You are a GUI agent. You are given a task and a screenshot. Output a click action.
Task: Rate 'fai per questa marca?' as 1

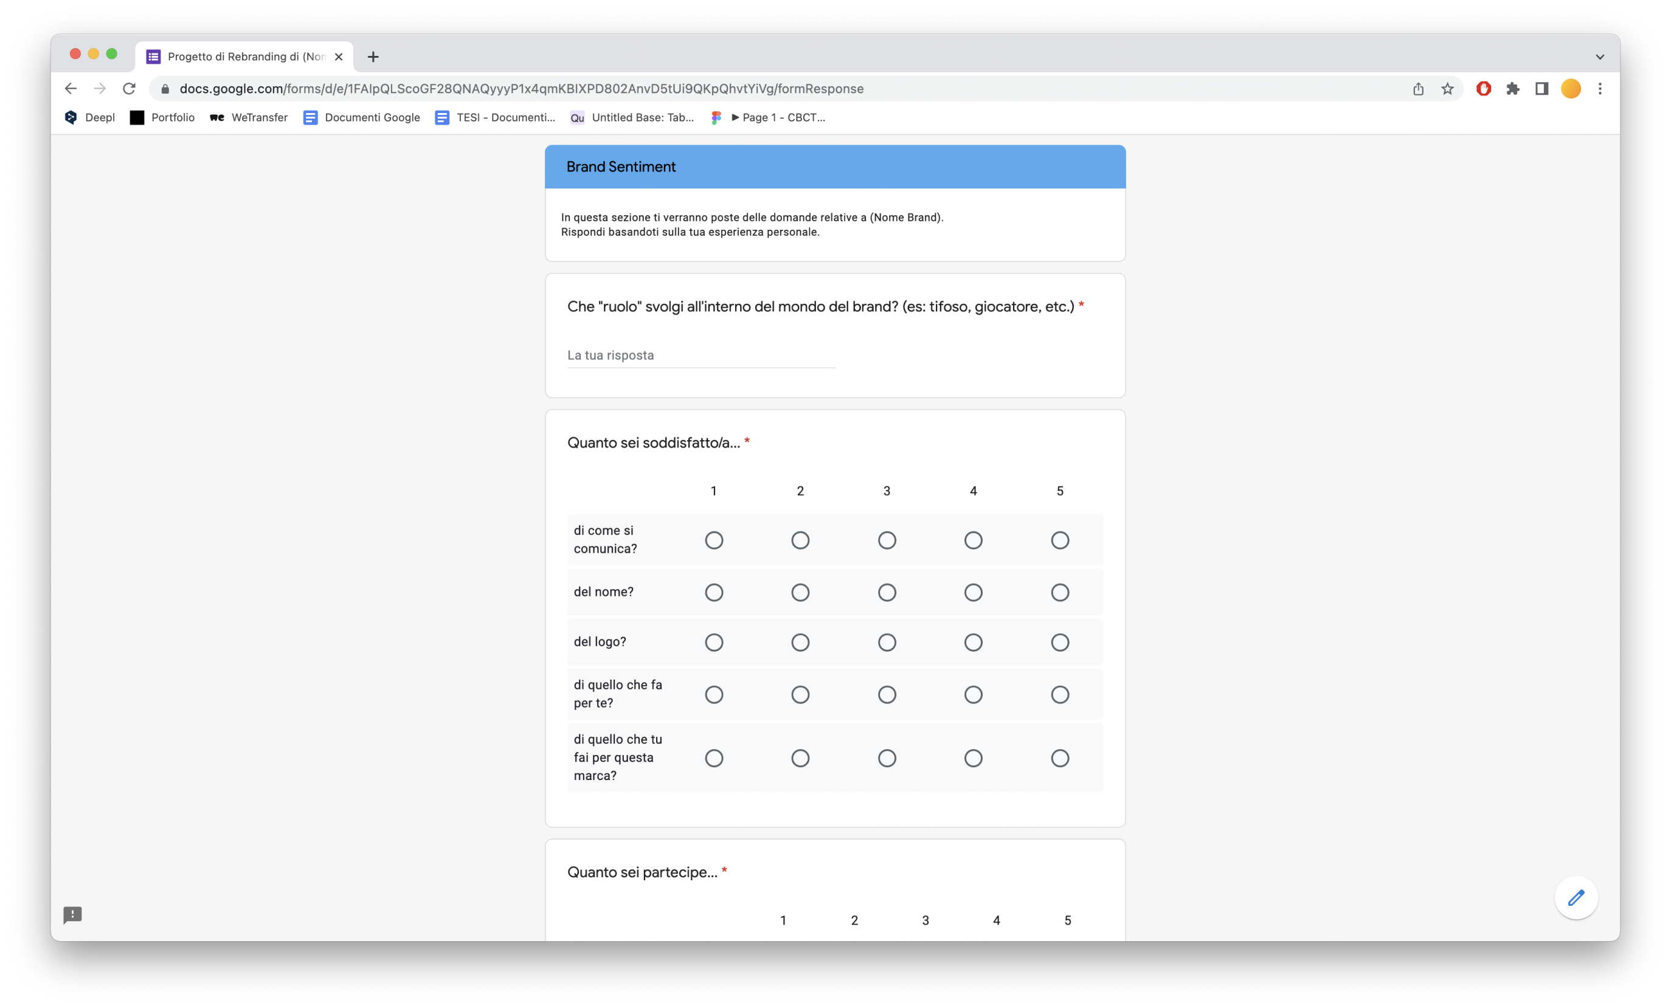point(713,758)
